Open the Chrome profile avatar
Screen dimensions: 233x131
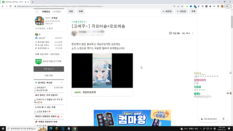tap(222, 6)
